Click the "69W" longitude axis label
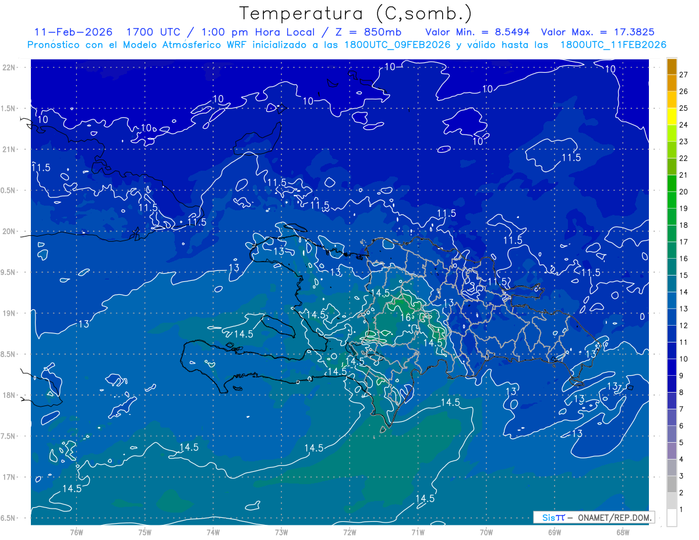The image size is (699, 540). pyautogui.click(x=555, y=532)
